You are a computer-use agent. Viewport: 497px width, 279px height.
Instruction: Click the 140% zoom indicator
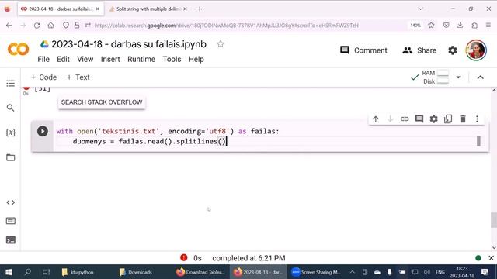click(x=415, y=26)
